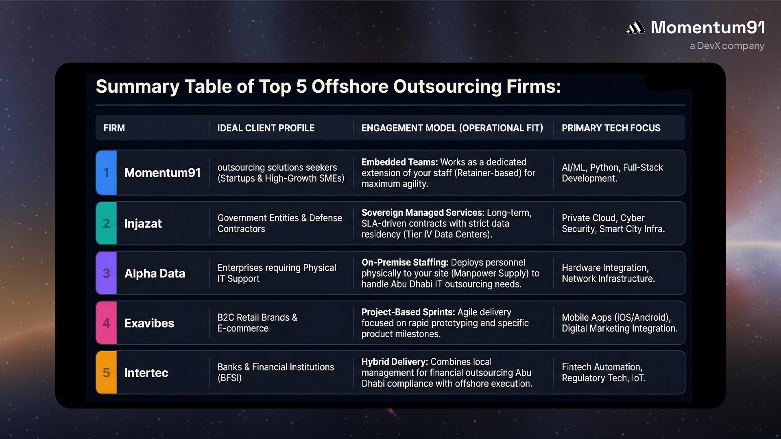Click 'Fintech Automation' tech focus cell
781x439 pixels.
[x=603, y=372]
